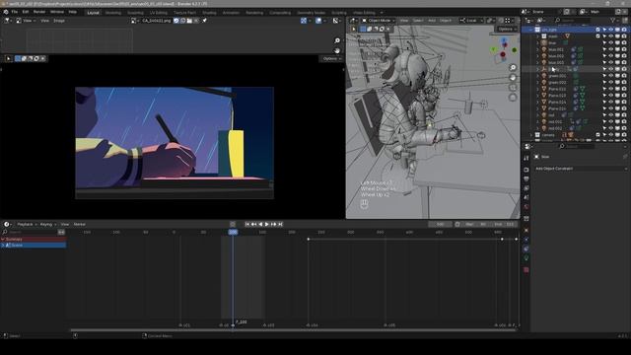Screen dimensions: 631x355
Task: Open the Tool properties tab icon
Action: (526, 158)
